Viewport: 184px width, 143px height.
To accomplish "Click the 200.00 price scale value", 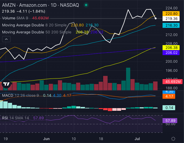I will [171, 62].
